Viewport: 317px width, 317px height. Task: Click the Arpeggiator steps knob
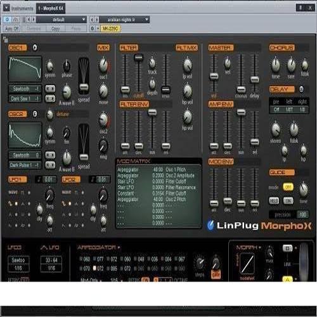click(x=200, y=263)
